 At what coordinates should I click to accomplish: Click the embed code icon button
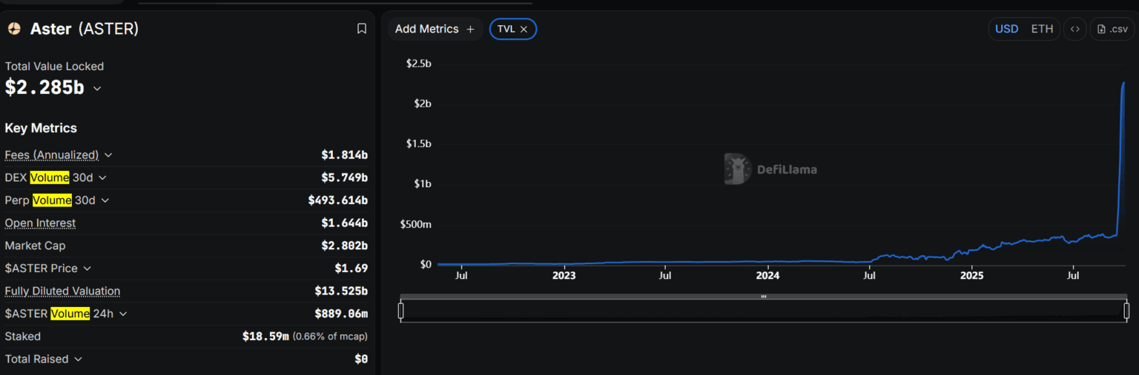point(1074,29)
